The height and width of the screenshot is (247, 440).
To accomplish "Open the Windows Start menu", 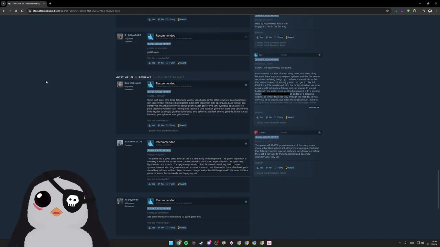I will (x=171, y=243).
